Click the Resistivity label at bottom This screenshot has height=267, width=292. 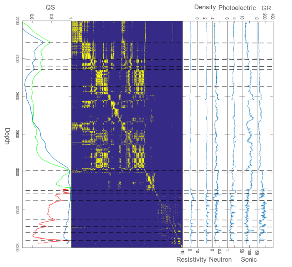click(191, 259)
